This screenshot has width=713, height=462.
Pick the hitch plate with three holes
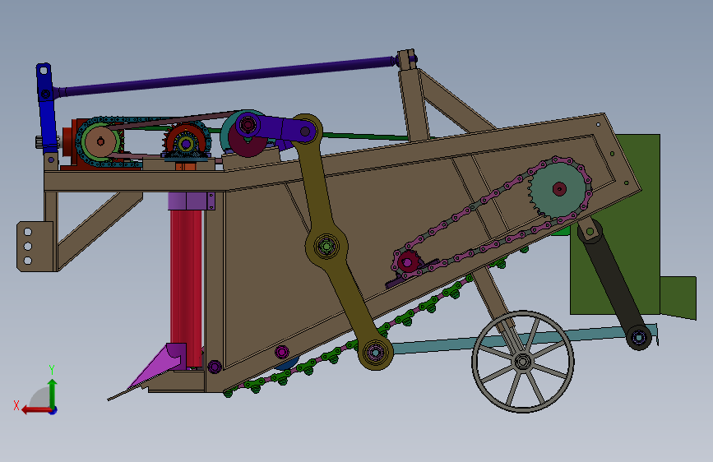click(35, 246)
